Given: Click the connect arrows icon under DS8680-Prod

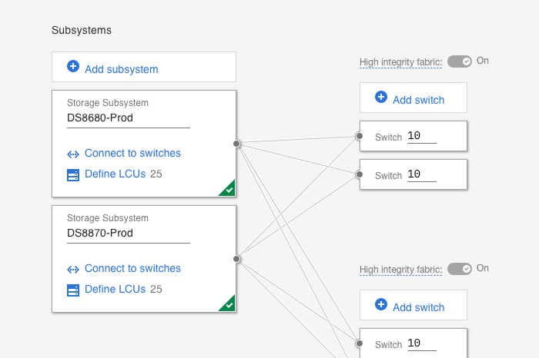Looking at the screenshot, I should click(73, 154).
